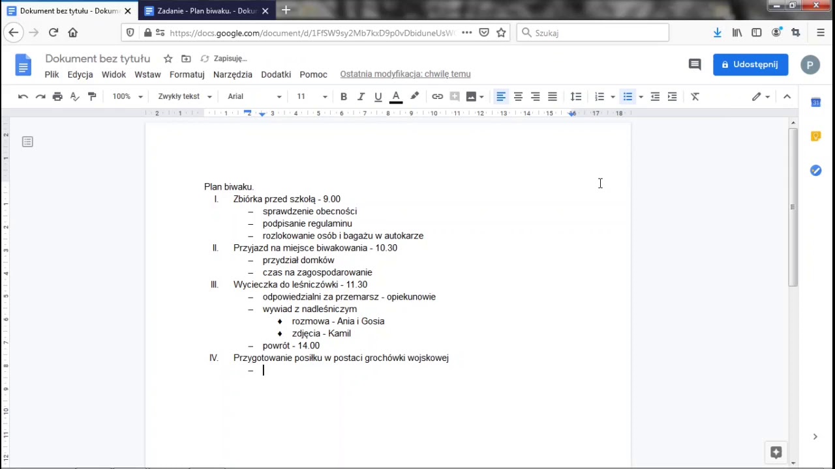
Task: Collapse the menus with up chevron
Action: pos(787,96)
